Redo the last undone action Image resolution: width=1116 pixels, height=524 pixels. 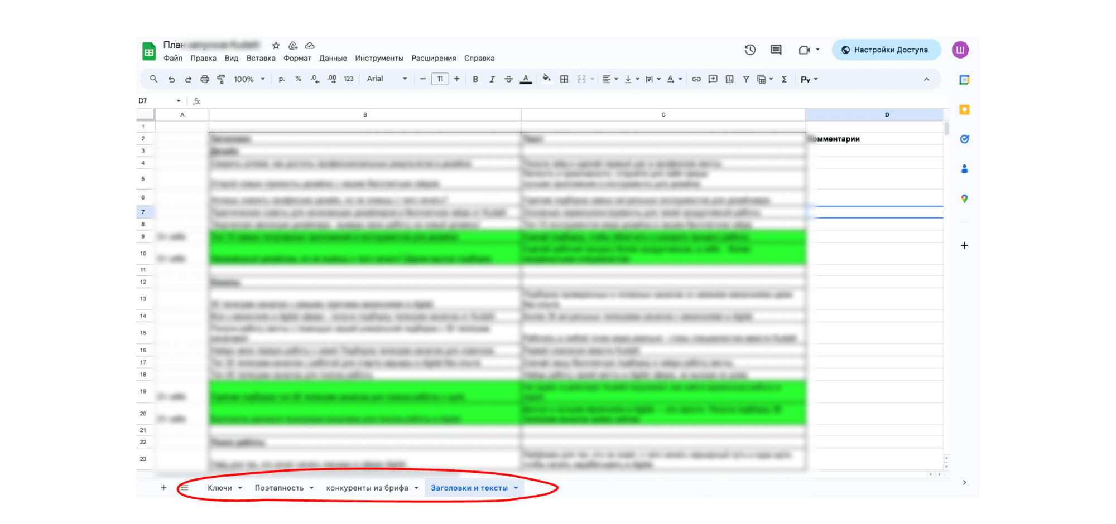pos(188,79)
